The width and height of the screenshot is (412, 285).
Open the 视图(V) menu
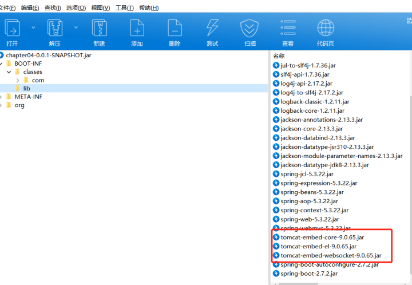pos(101,8)
